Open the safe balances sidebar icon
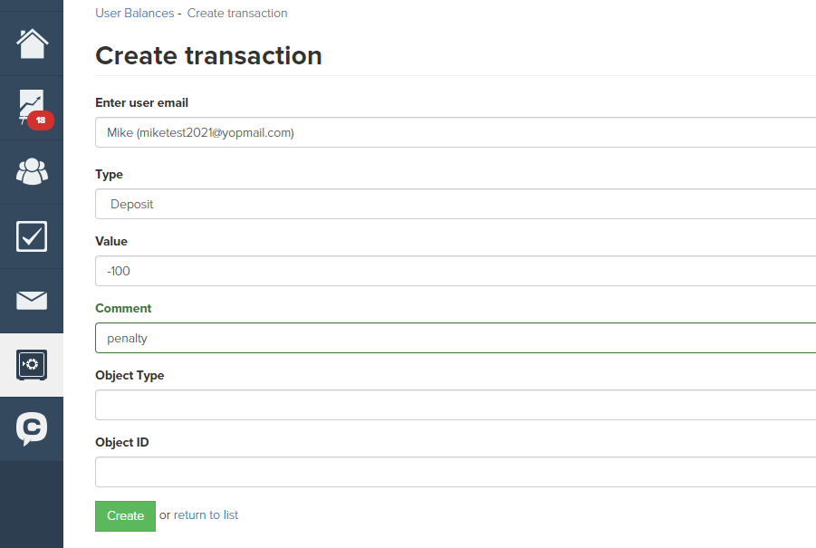Viewport: 816px width, 548px height. tap(32, 365)
